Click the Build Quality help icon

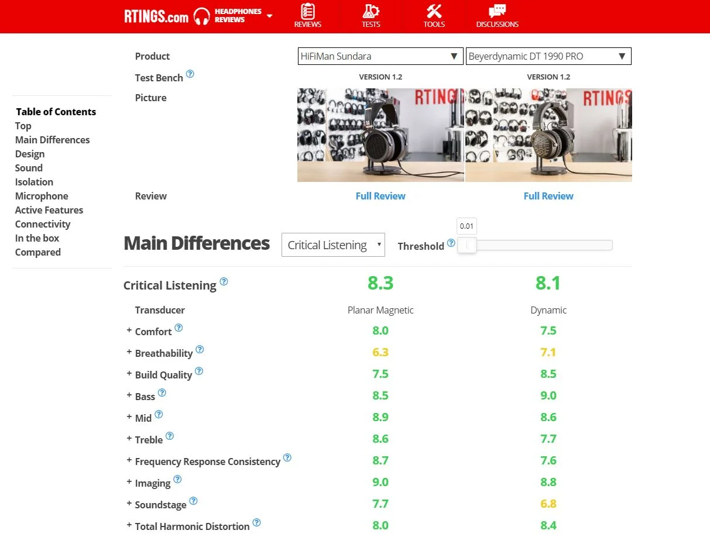pyautogui.click(x=199, y=371)
